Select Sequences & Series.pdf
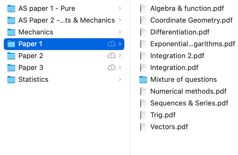 (x=189, y=103)
